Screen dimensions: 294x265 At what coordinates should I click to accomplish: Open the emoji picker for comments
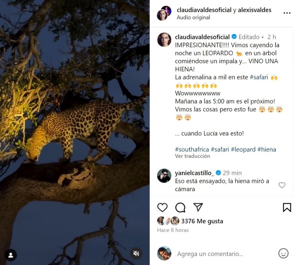pyautogui.click(x=283, y=253)
